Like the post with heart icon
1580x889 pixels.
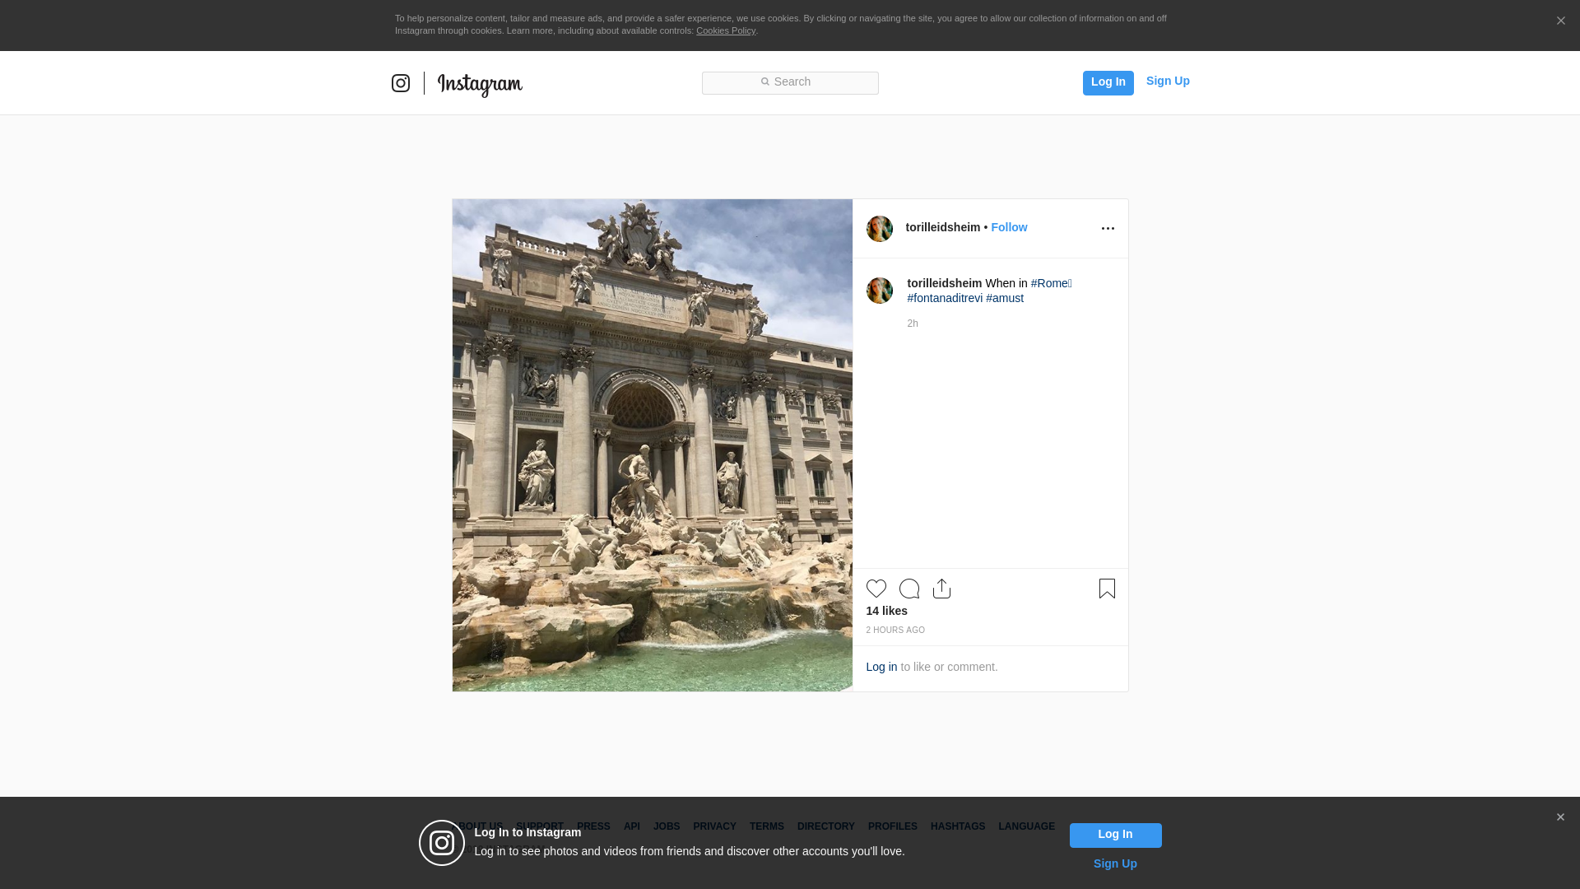click(876, 589)
